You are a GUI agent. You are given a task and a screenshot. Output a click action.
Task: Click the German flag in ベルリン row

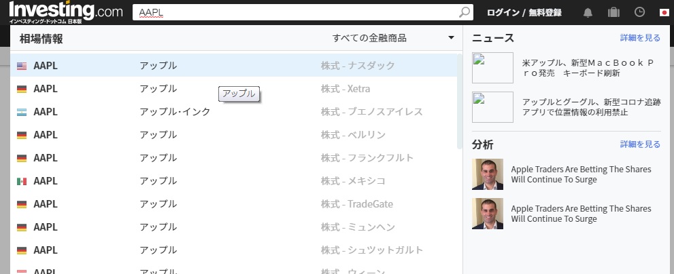click(22, 135)
